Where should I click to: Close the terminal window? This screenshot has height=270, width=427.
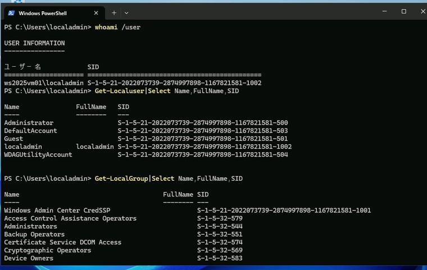pos(422,11)
